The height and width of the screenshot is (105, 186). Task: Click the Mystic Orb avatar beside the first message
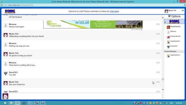6,35
